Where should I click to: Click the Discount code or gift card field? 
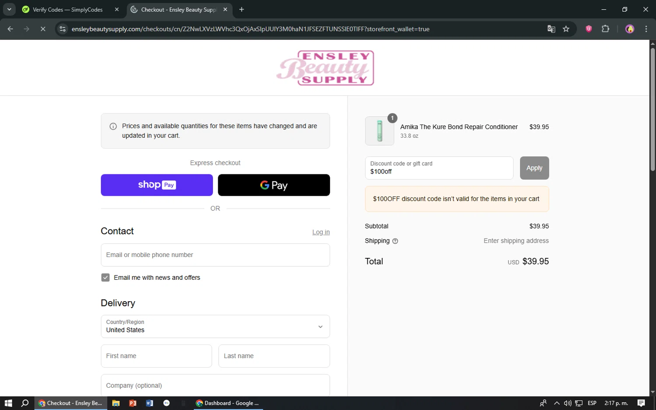click(x=439, y=168)
